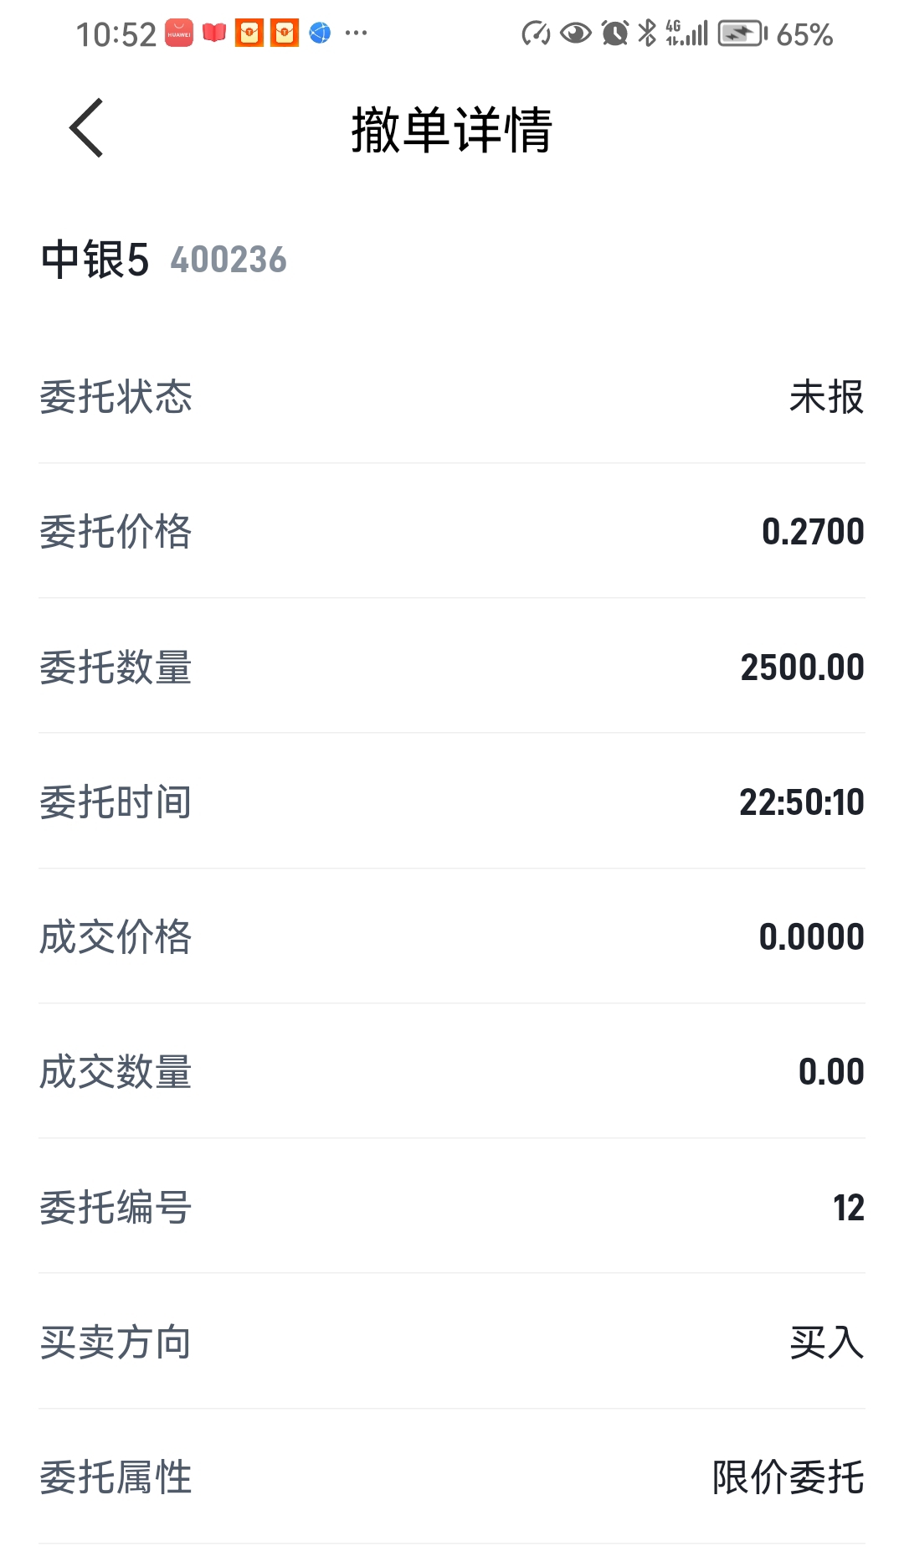Tap the speedometer status icon
Viewport: 904px width, 1557px height.
(536, 34)
